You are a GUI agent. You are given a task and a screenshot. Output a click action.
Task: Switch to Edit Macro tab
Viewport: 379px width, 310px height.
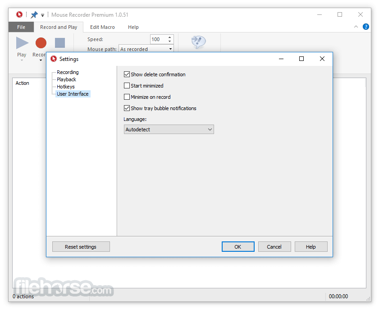tap(102, 27)
